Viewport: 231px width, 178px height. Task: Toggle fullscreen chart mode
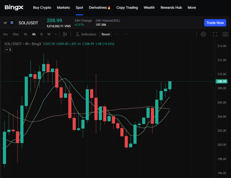[x=215, y=34]
